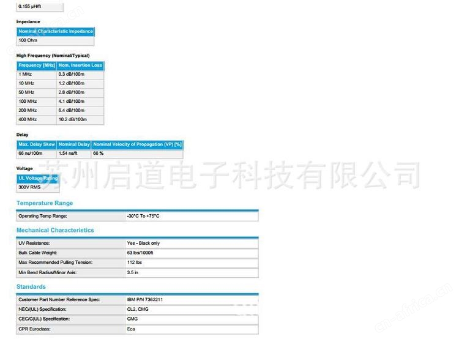Image resolution: width=459 pixels, height=339 pixels.
Task: Select the '100 Ohm' impedance value
Action: point(28,40)
